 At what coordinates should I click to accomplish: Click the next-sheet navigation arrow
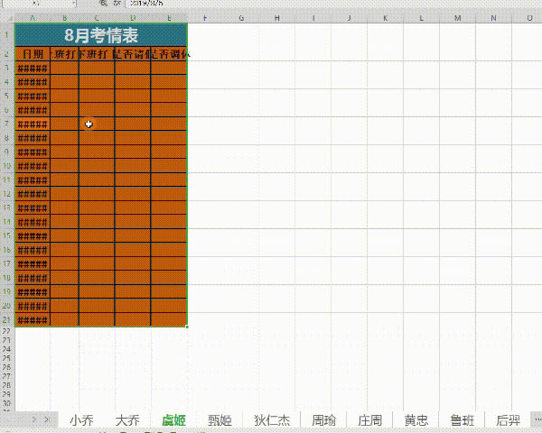point(34,419)
